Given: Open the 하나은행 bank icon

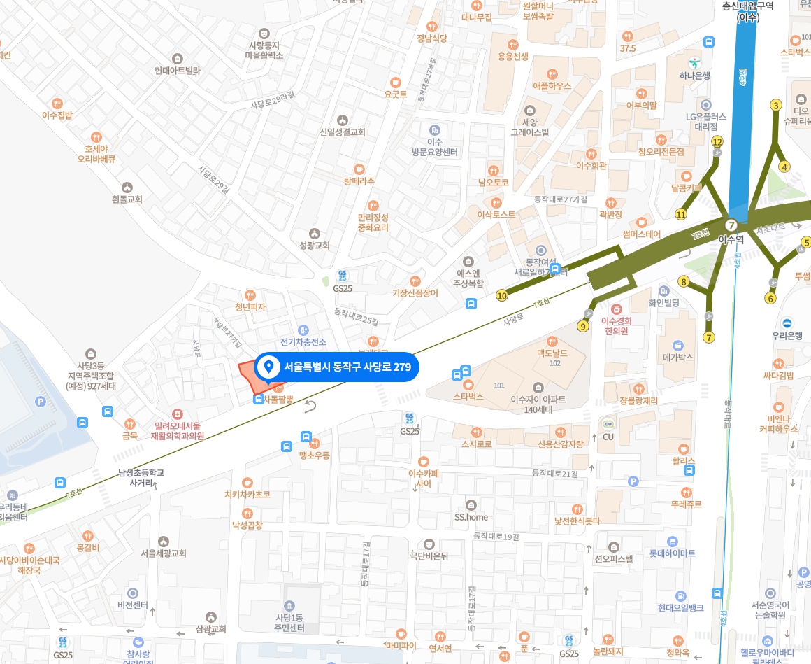Looking at the screenshot, I should [x=695, y=64].
